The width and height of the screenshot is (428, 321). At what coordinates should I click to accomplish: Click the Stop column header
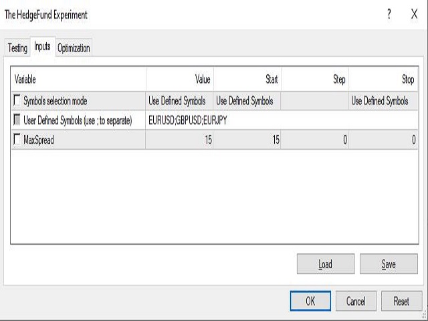[383, 79]
